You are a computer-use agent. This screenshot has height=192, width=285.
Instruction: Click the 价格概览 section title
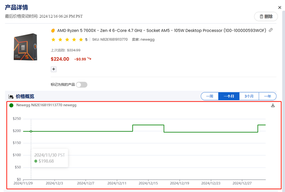[25, 96]
